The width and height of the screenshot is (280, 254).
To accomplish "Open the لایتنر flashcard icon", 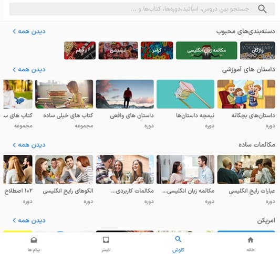I will pyautogui.click(x=106, y=240).
